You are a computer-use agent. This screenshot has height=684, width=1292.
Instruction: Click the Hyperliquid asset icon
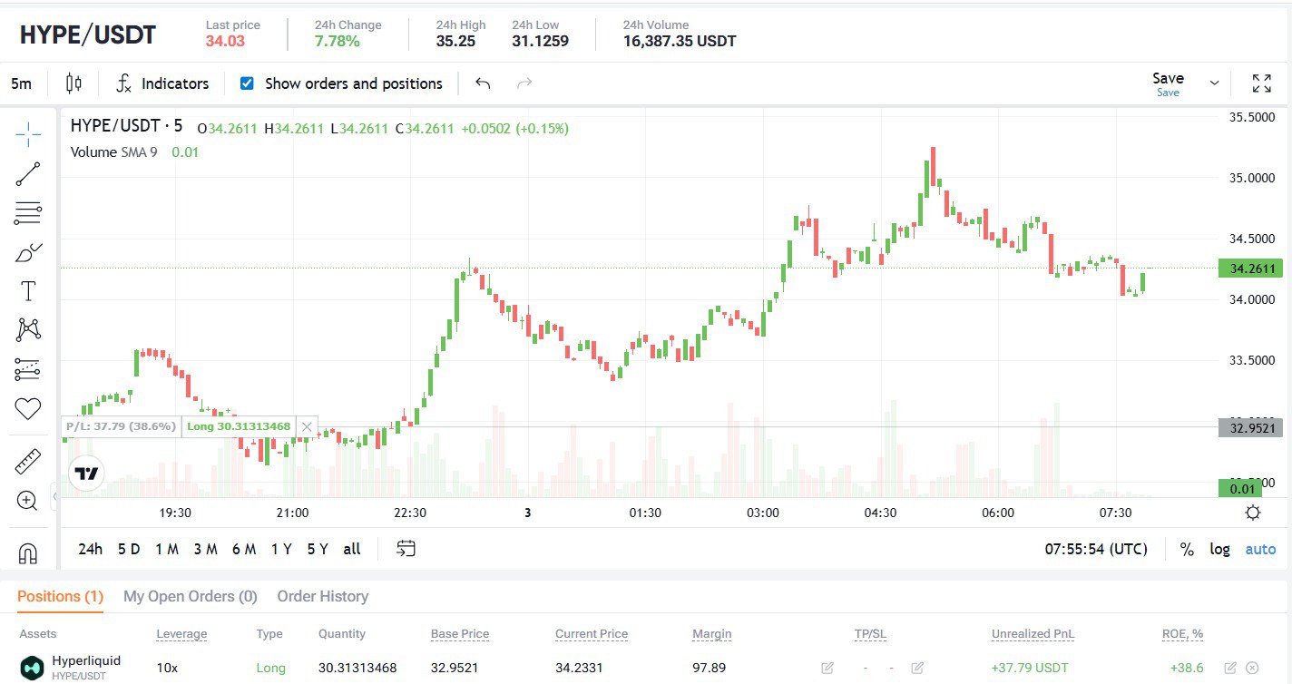coord(33,668)
